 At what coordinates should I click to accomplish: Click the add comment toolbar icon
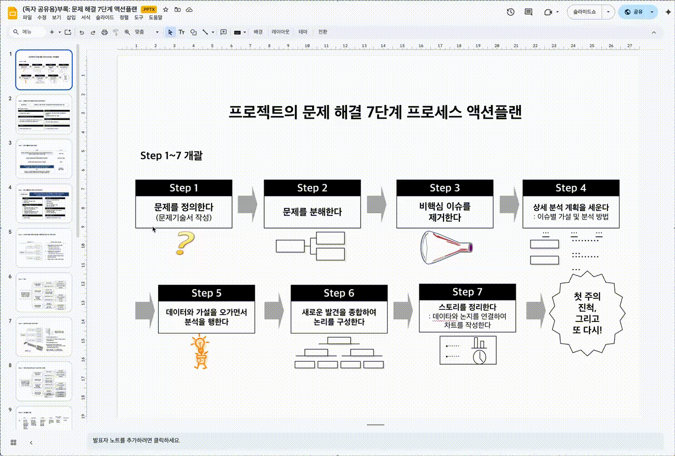pos(224,32)
